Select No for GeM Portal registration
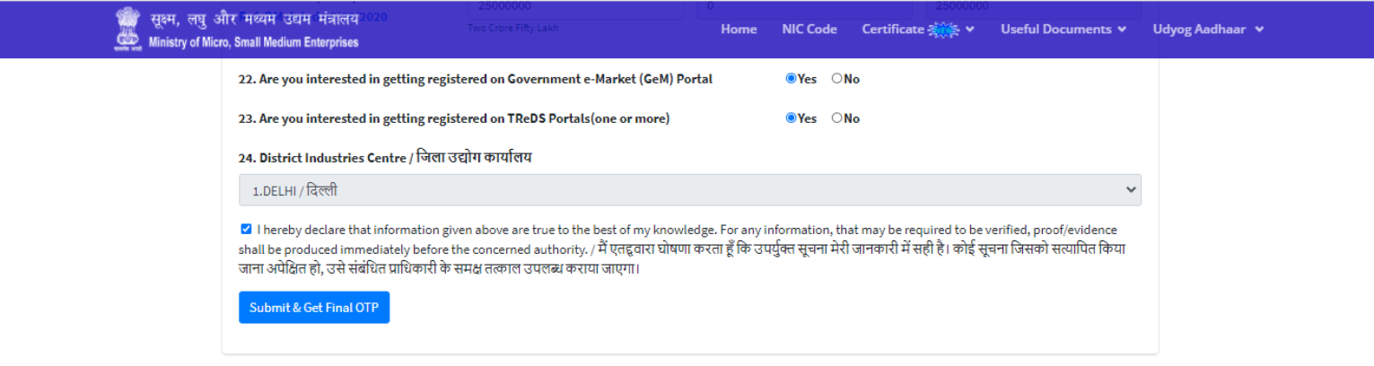 click(x=837, y=79)
